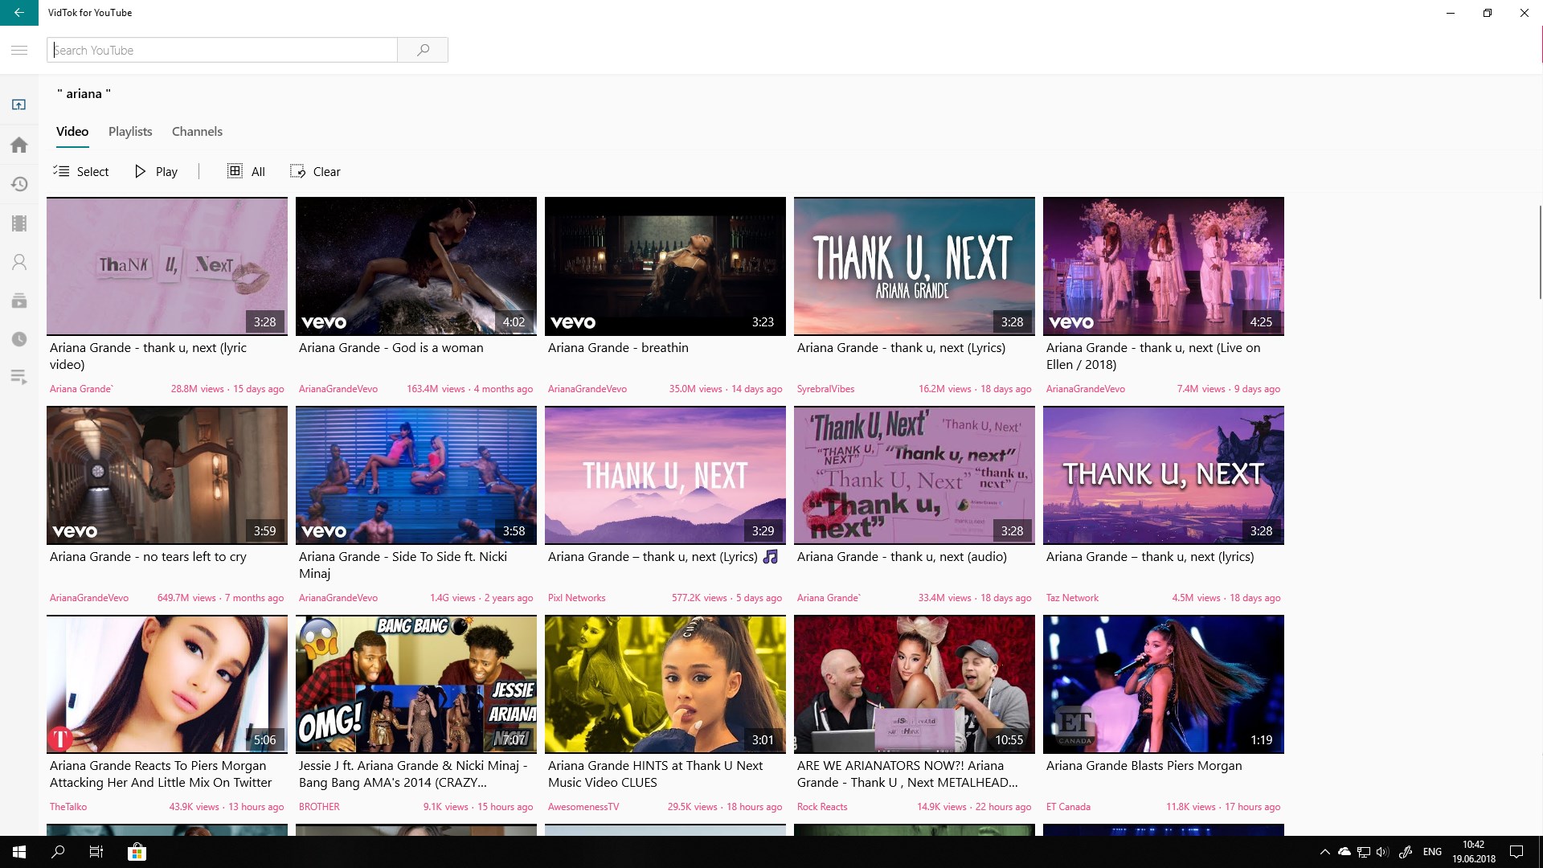Open the God is a woman thumbnail
1543x868 pixels.
click(416, 266)
